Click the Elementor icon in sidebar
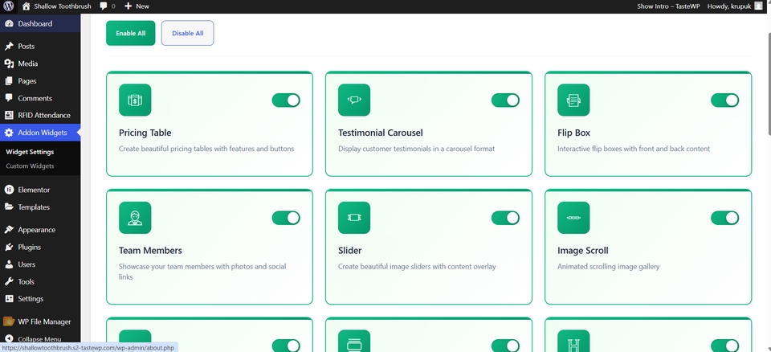 point(9,190)
